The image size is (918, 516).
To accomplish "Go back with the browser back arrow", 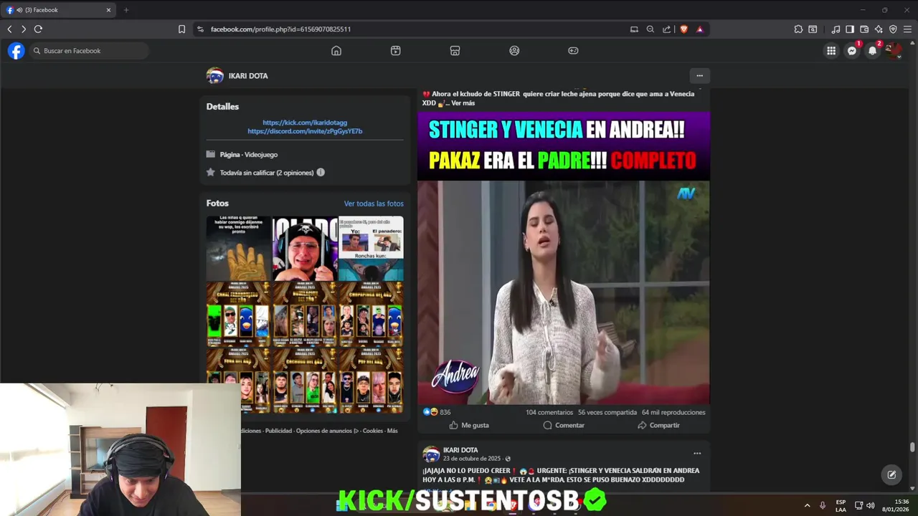I will pos(9,29).
